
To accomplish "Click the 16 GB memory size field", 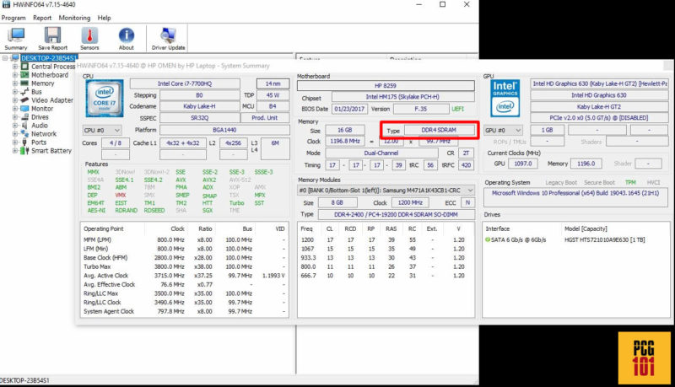I will pyautogui.click(x=345, y=130).
